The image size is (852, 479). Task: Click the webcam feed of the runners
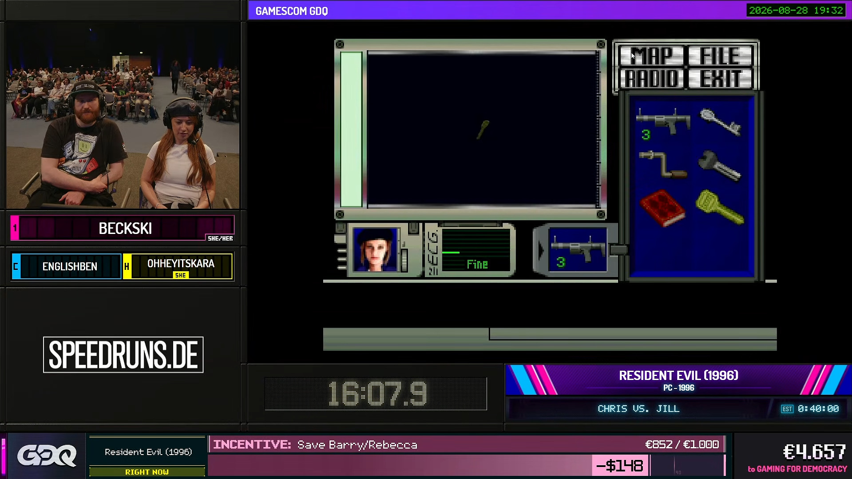coord(123,115)
